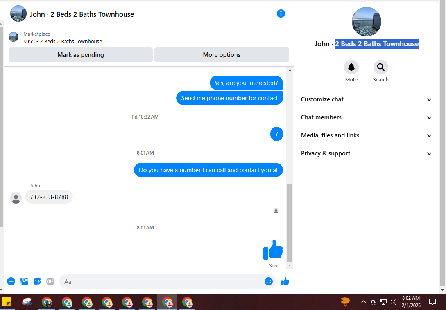Click the header title "John · 2 Beds 2 Baths Townhouse"
Viewport: 446px width, 310px height.
pyautogui.click(x=82, y=14)
